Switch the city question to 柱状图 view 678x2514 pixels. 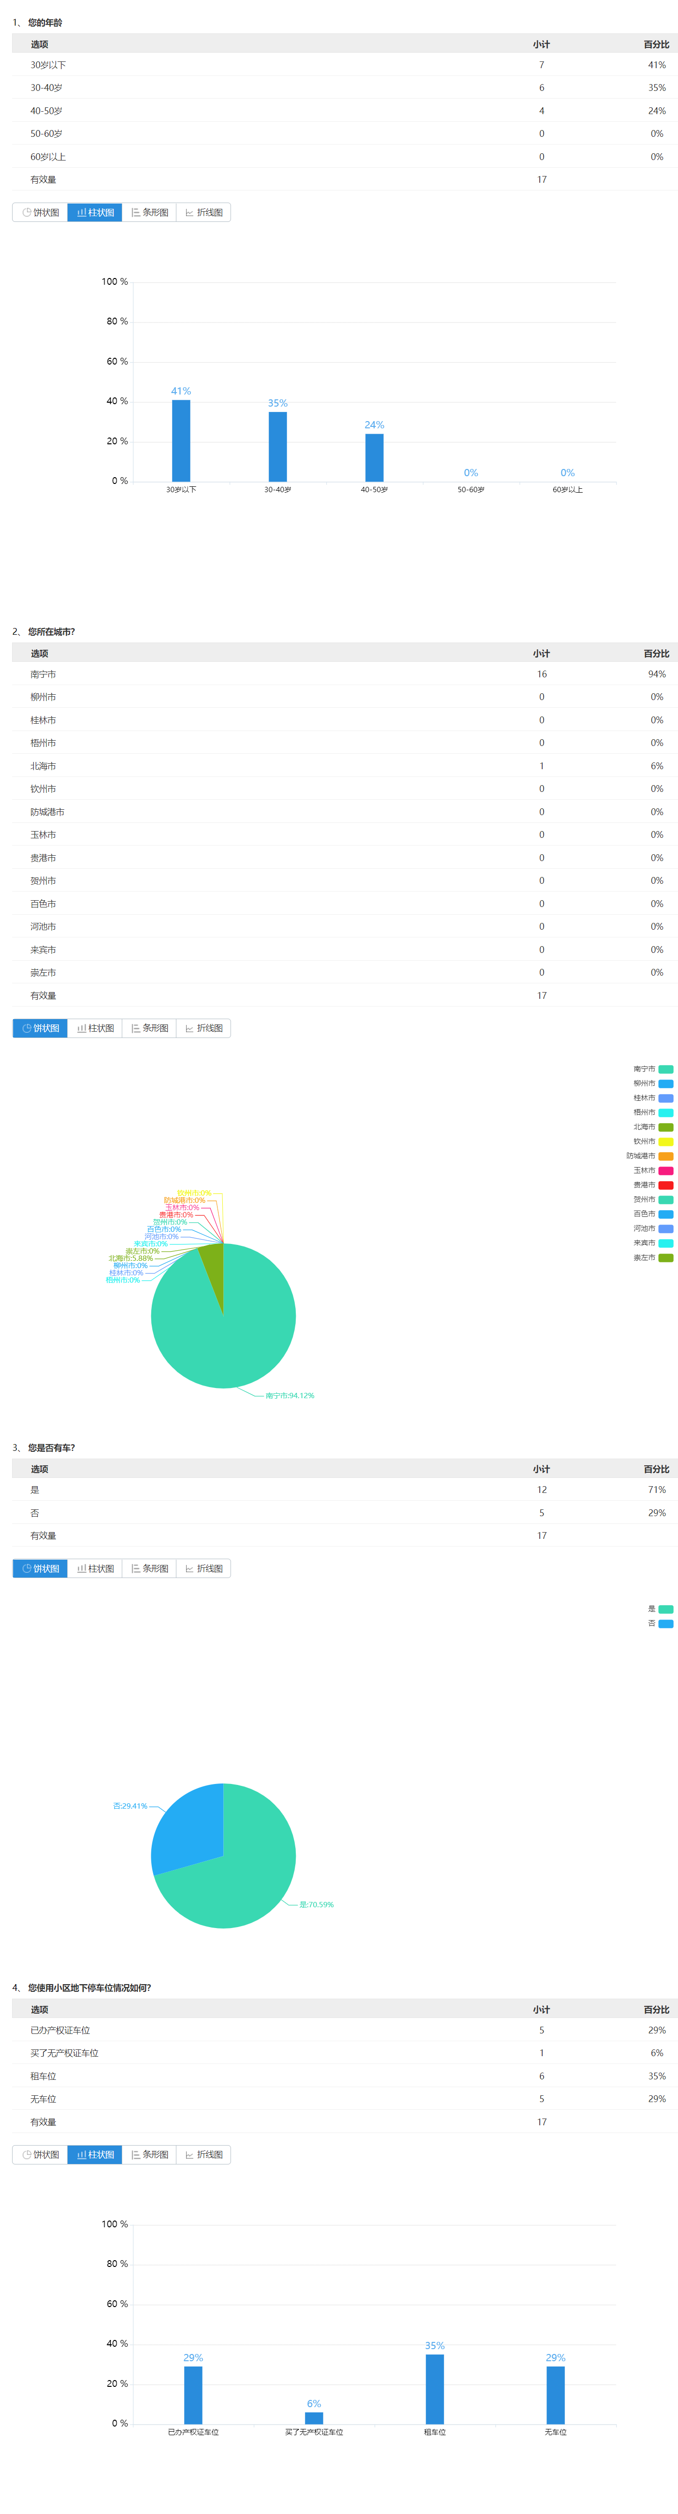click(95, 1029)
